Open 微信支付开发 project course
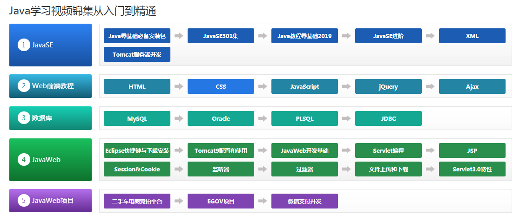Screen dimensions: 520x215 coord(304,201)
